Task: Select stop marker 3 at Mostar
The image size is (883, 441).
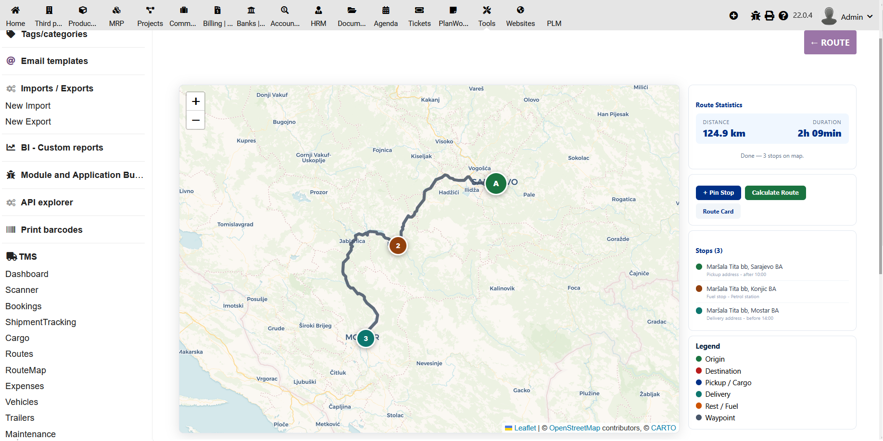Action: tap(366, 339)
